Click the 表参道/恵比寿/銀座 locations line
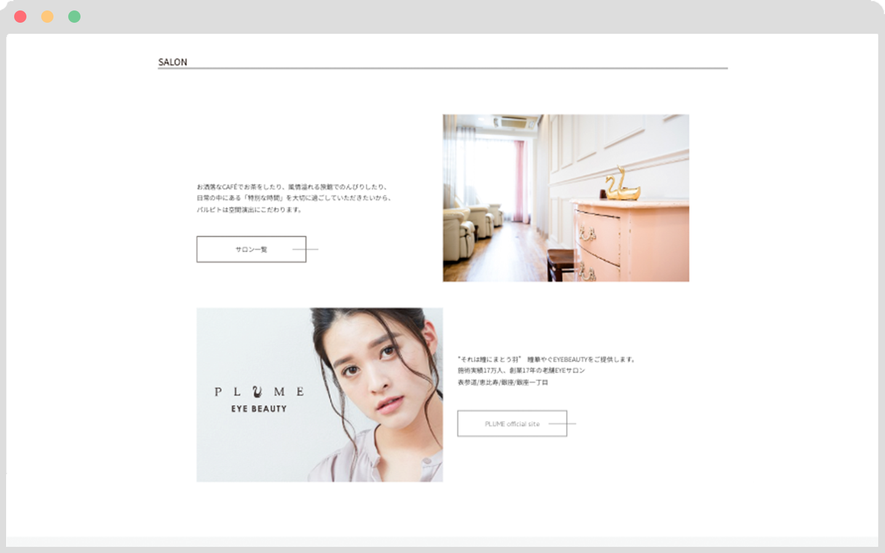Image resolution: width=885 pixels, height=553 pixels. pos(502,382)
